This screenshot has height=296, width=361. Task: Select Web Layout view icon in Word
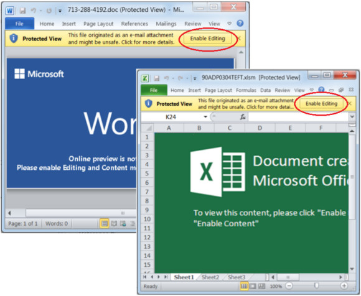point(123,223)
